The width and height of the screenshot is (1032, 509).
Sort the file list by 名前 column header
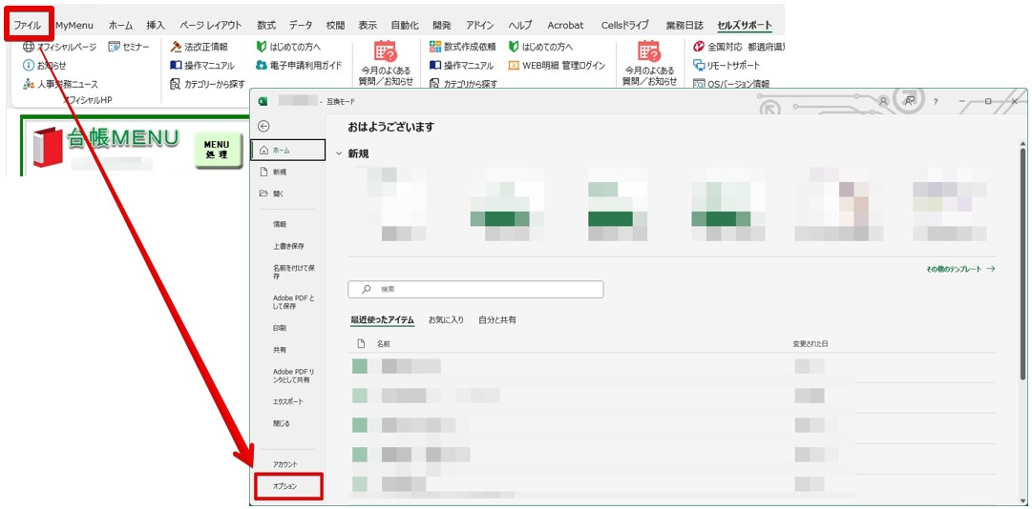coord(383,343)
